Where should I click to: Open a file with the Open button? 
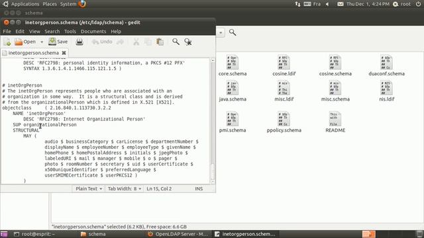25,42
